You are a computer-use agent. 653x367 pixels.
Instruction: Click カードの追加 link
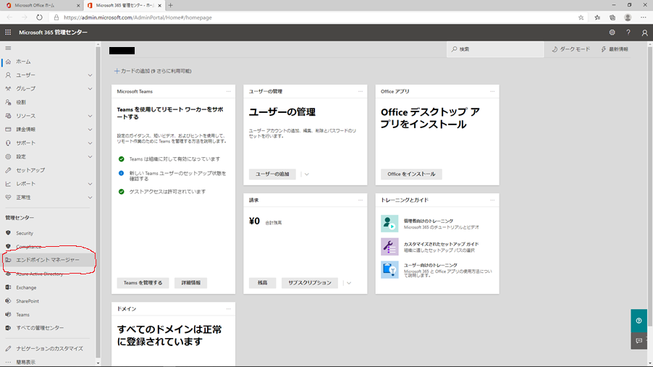point(153,71)
